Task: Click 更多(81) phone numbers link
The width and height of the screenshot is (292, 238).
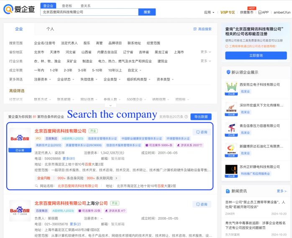Action: tap(69, 159)
